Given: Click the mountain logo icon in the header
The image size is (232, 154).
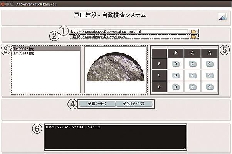Looking at the screenshot, I should tap(223, 17).
